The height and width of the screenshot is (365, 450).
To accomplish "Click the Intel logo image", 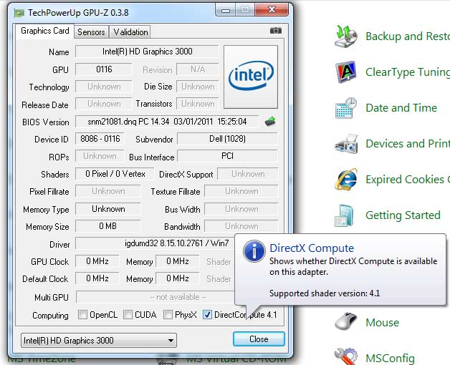I will [x=251, y=77].
